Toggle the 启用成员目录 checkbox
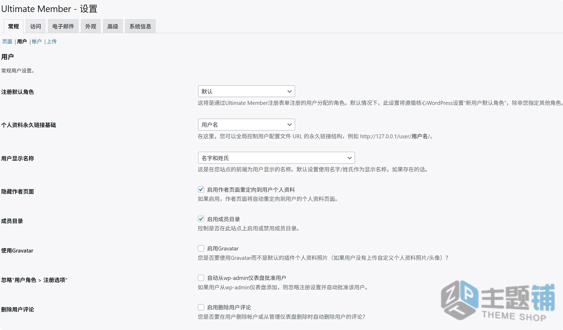Viewport: 563px width, 330px height. [201, 219]
